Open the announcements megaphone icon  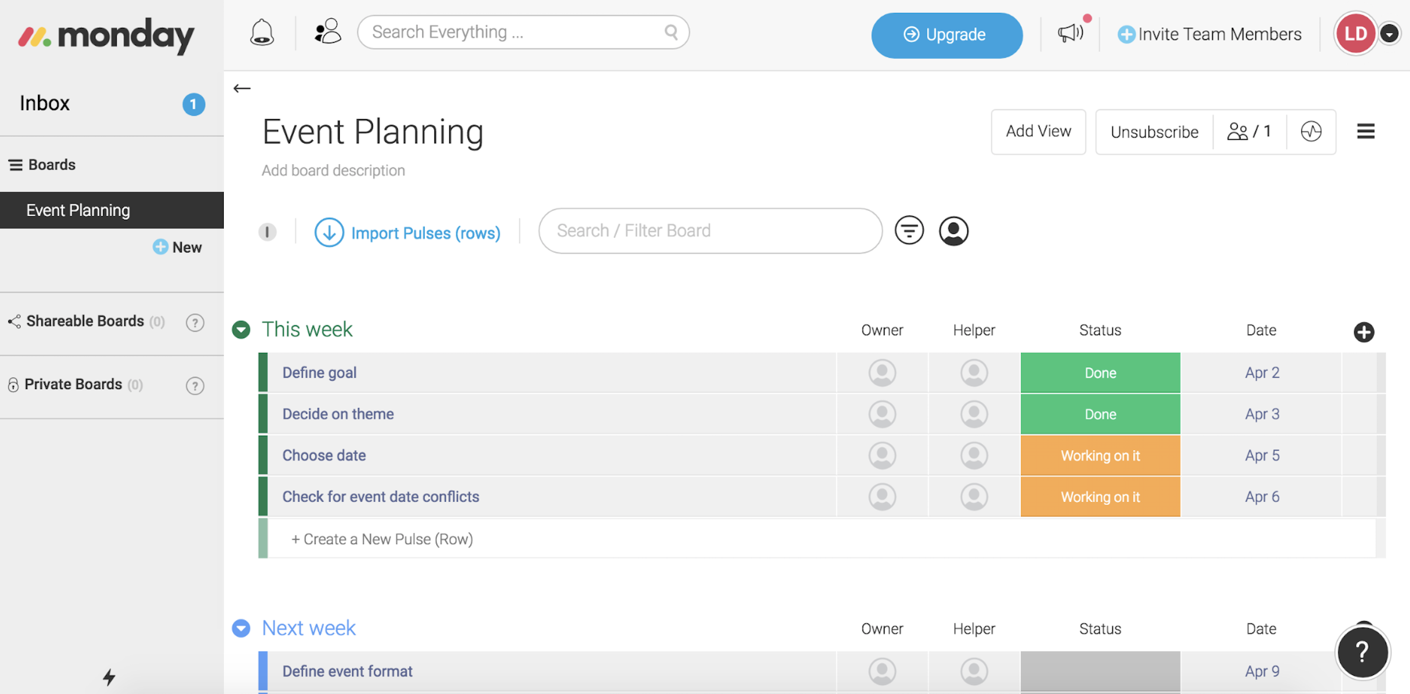(x=1069, y=33)
